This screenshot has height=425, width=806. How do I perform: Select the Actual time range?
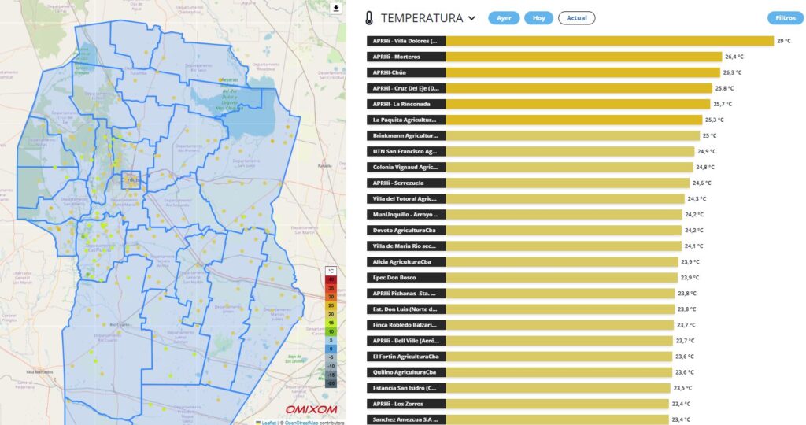click(576, 18)
